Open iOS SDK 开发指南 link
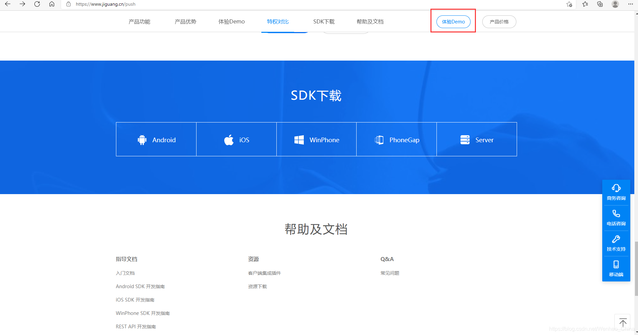 (x=135, y=300)
